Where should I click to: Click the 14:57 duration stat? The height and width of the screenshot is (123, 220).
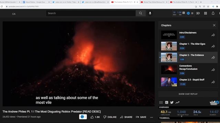pos(214,112)
